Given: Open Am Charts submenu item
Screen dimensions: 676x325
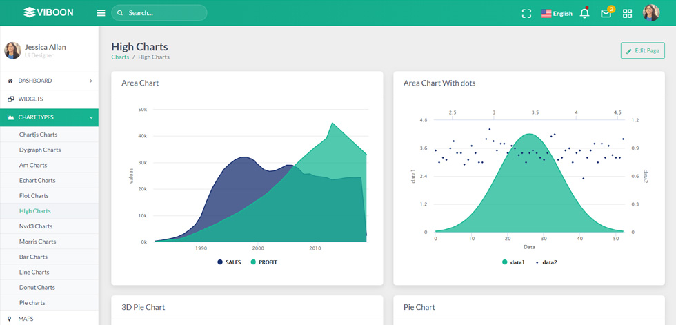Looking at the screenshot, I should pos(49,165).
